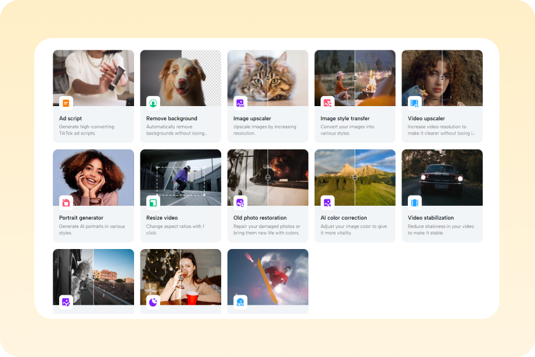This screenshot has width=535, height=357.
Task: Click 'Adjust your image color' description text
Action: coord(353,229)
